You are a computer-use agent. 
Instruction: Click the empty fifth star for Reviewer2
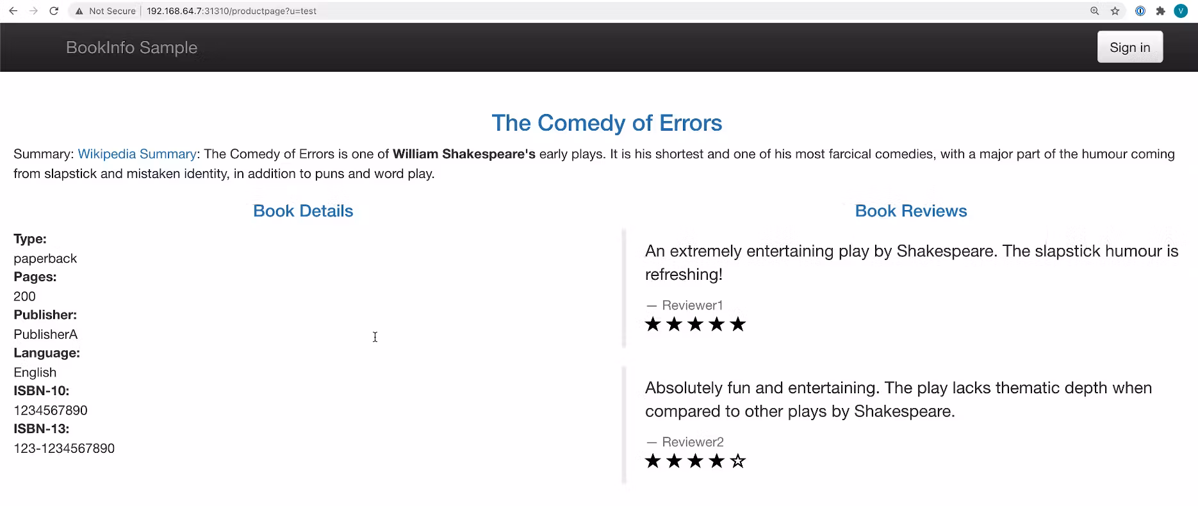click(738, 461)
